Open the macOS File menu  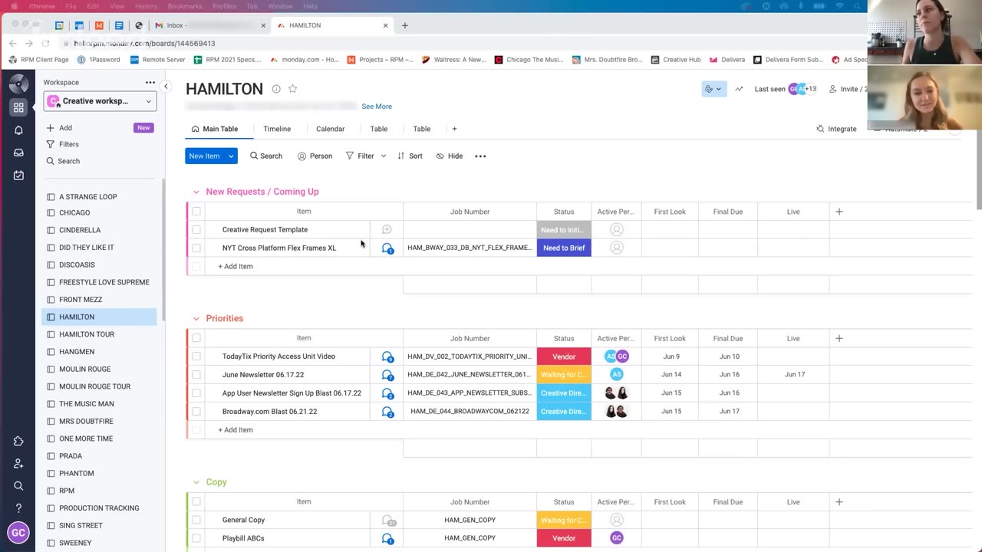71,6
